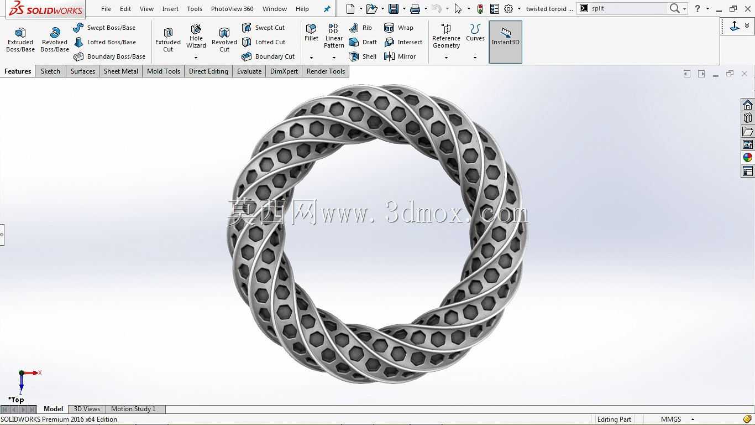
Task: Open the 3D Views bottom tab
Action: click(x=87, y=409)
